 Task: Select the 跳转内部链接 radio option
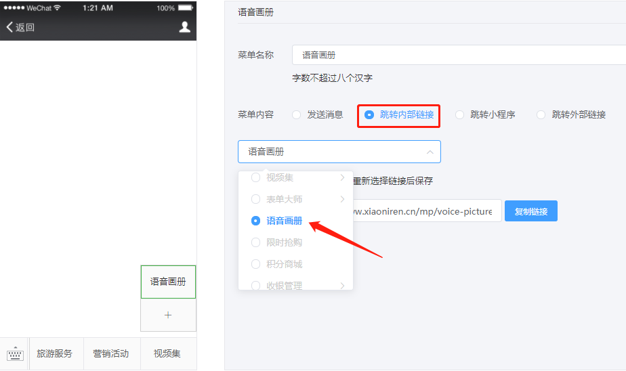point(369,115)
